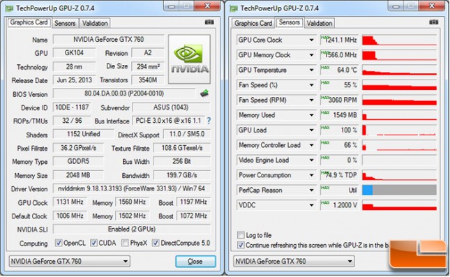This screenshot has width=450, height=277.
Task: Click the DirectX Support value 11.0 / SM5.0
Action: (x=187, y=134)
